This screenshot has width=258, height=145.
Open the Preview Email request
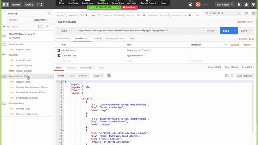pos(23,108)
